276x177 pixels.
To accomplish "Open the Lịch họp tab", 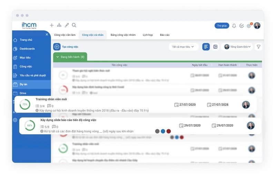I will tap(148, 35).
